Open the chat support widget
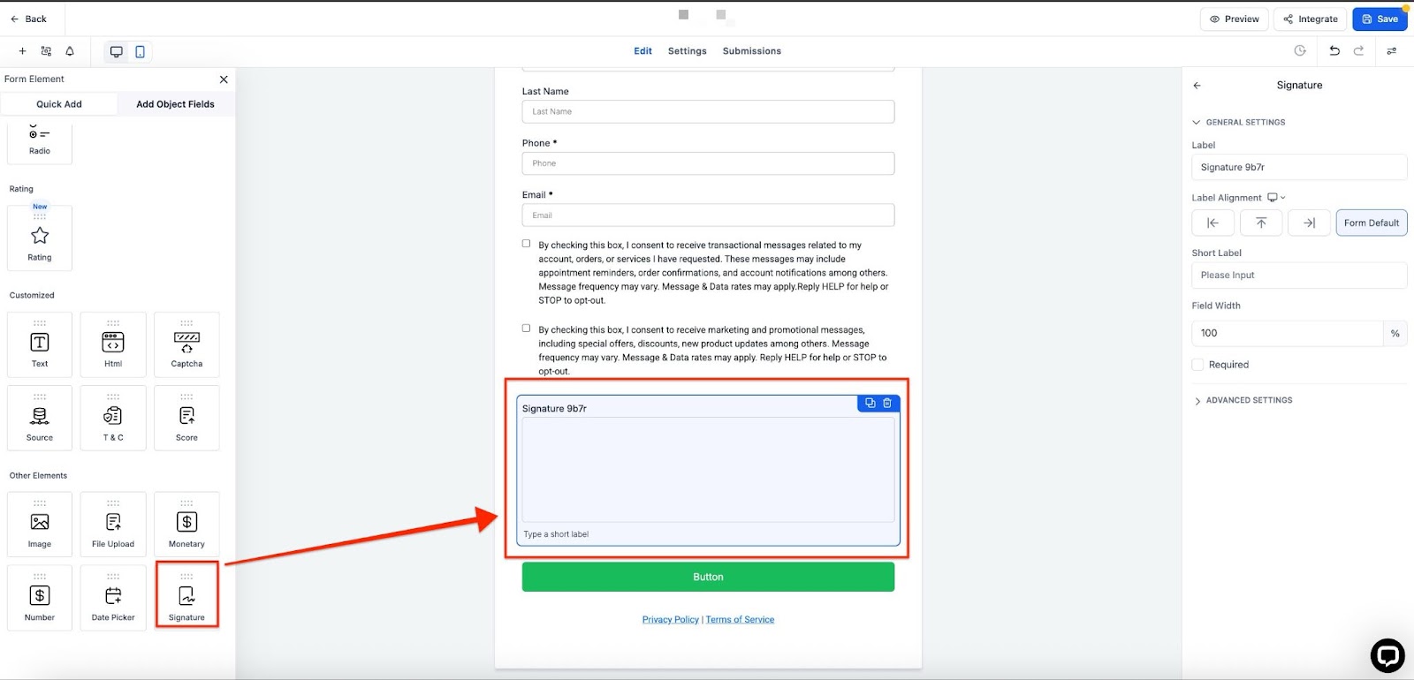This screenshot has height=680, width=1414. (x=1387, y=656)
